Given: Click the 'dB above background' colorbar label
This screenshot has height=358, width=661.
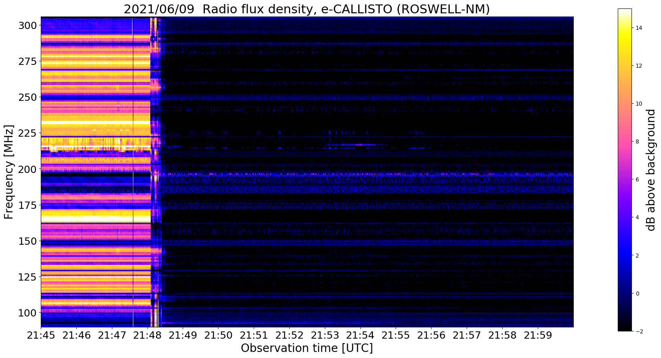Looking at the screenshot, I should pos(651,170).
